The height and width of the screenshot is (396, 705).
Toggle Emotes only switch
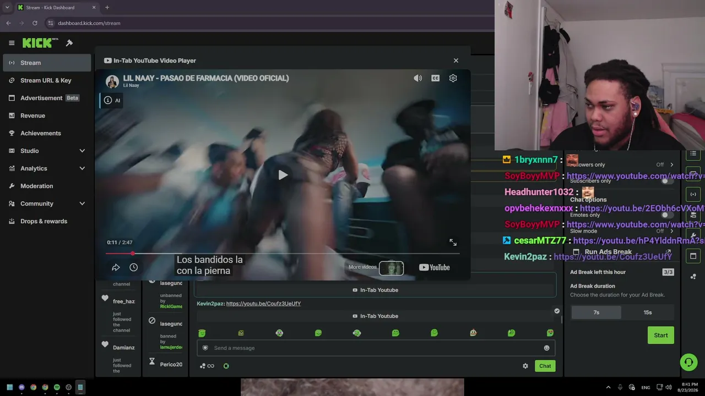tap(668, 215)
